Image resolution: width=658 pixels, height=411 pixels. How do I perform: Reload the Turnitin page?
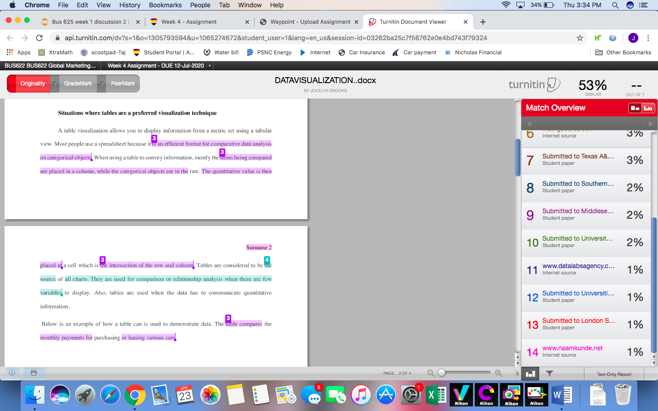pyautogui.click(x=39, y=38)
